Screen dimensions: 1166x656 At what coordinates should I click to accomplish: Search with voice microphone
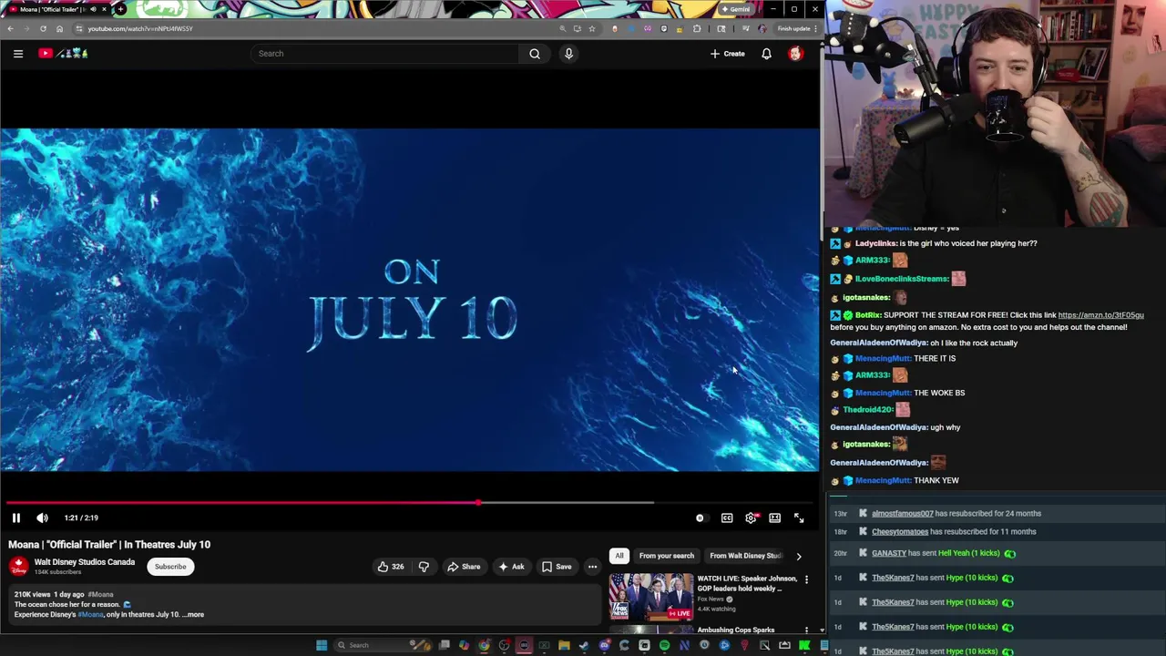click(x=568, y=54)
